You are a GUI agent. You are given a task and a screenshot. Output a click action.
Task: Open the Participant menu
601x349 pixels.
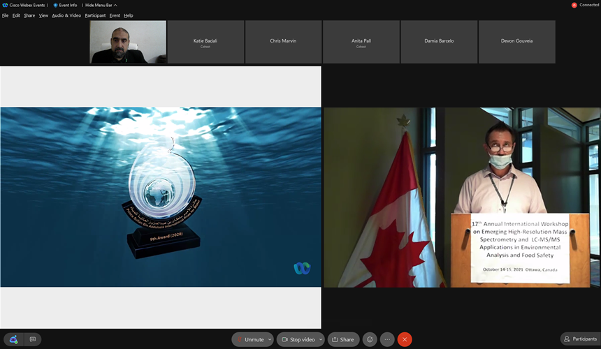coord(95,15)
